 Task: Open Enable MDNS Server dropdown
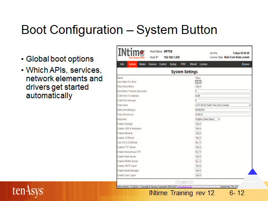(x=198, y=161)
